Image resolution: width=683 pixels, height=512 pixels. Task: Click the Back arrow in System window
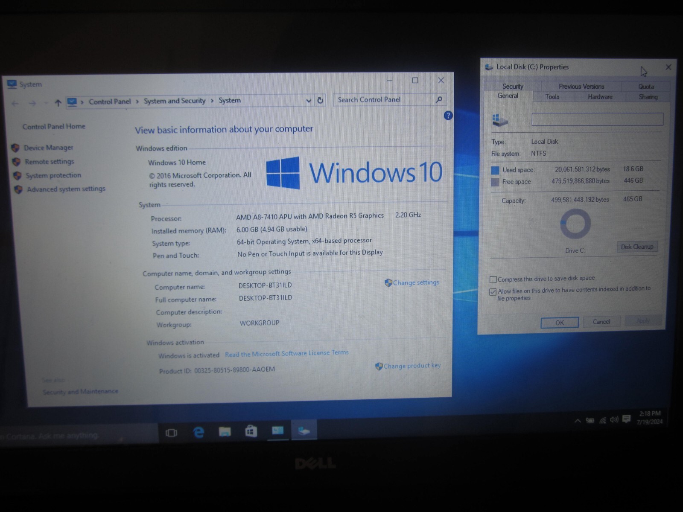(15, 103)
